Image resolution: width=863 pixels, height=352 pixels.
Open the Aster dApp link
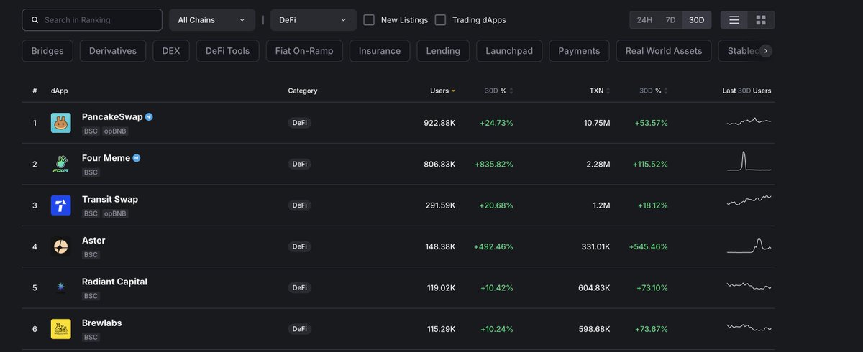[93, 241]
